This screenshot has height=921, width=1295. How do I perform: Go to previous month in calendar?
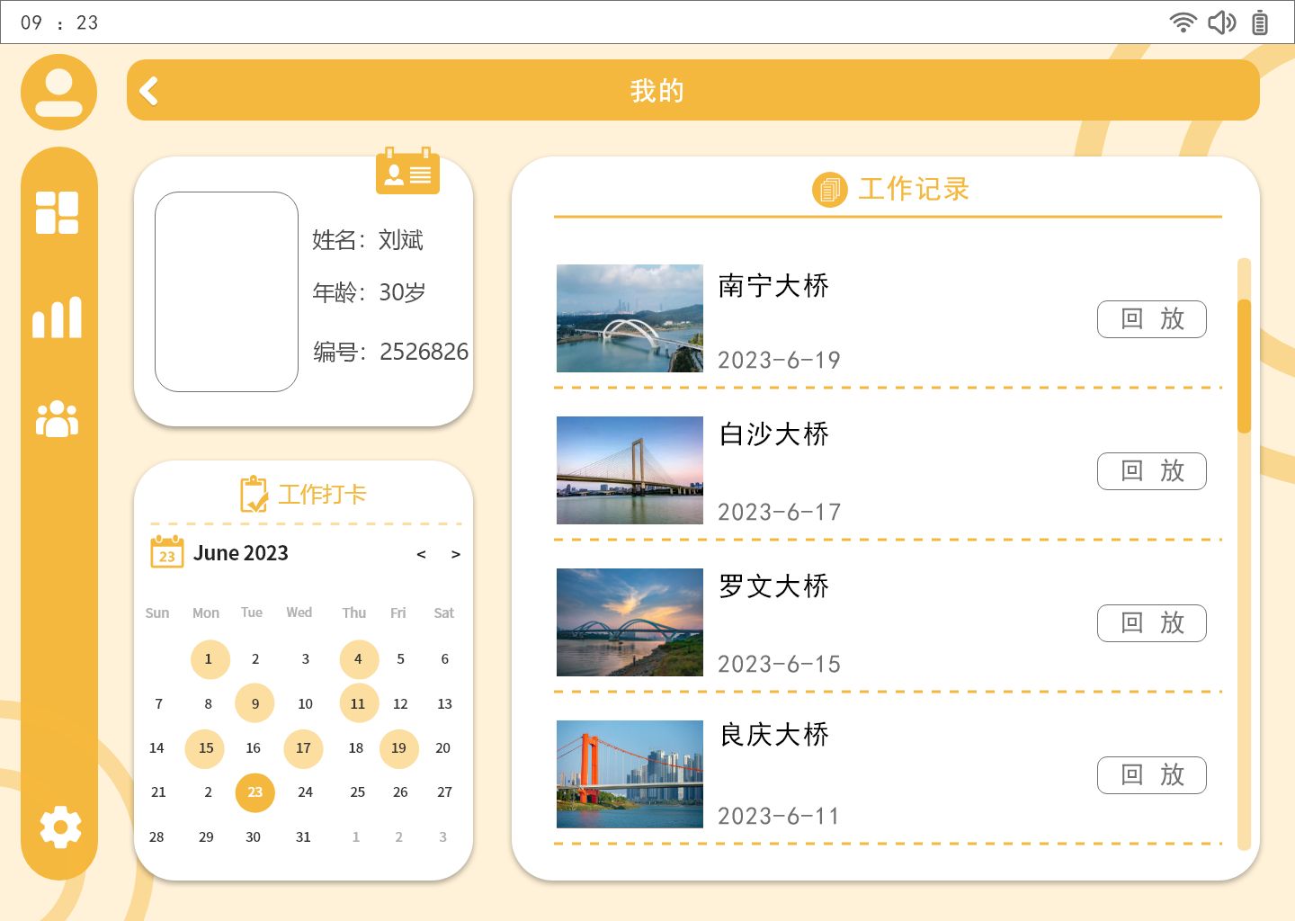421,554
